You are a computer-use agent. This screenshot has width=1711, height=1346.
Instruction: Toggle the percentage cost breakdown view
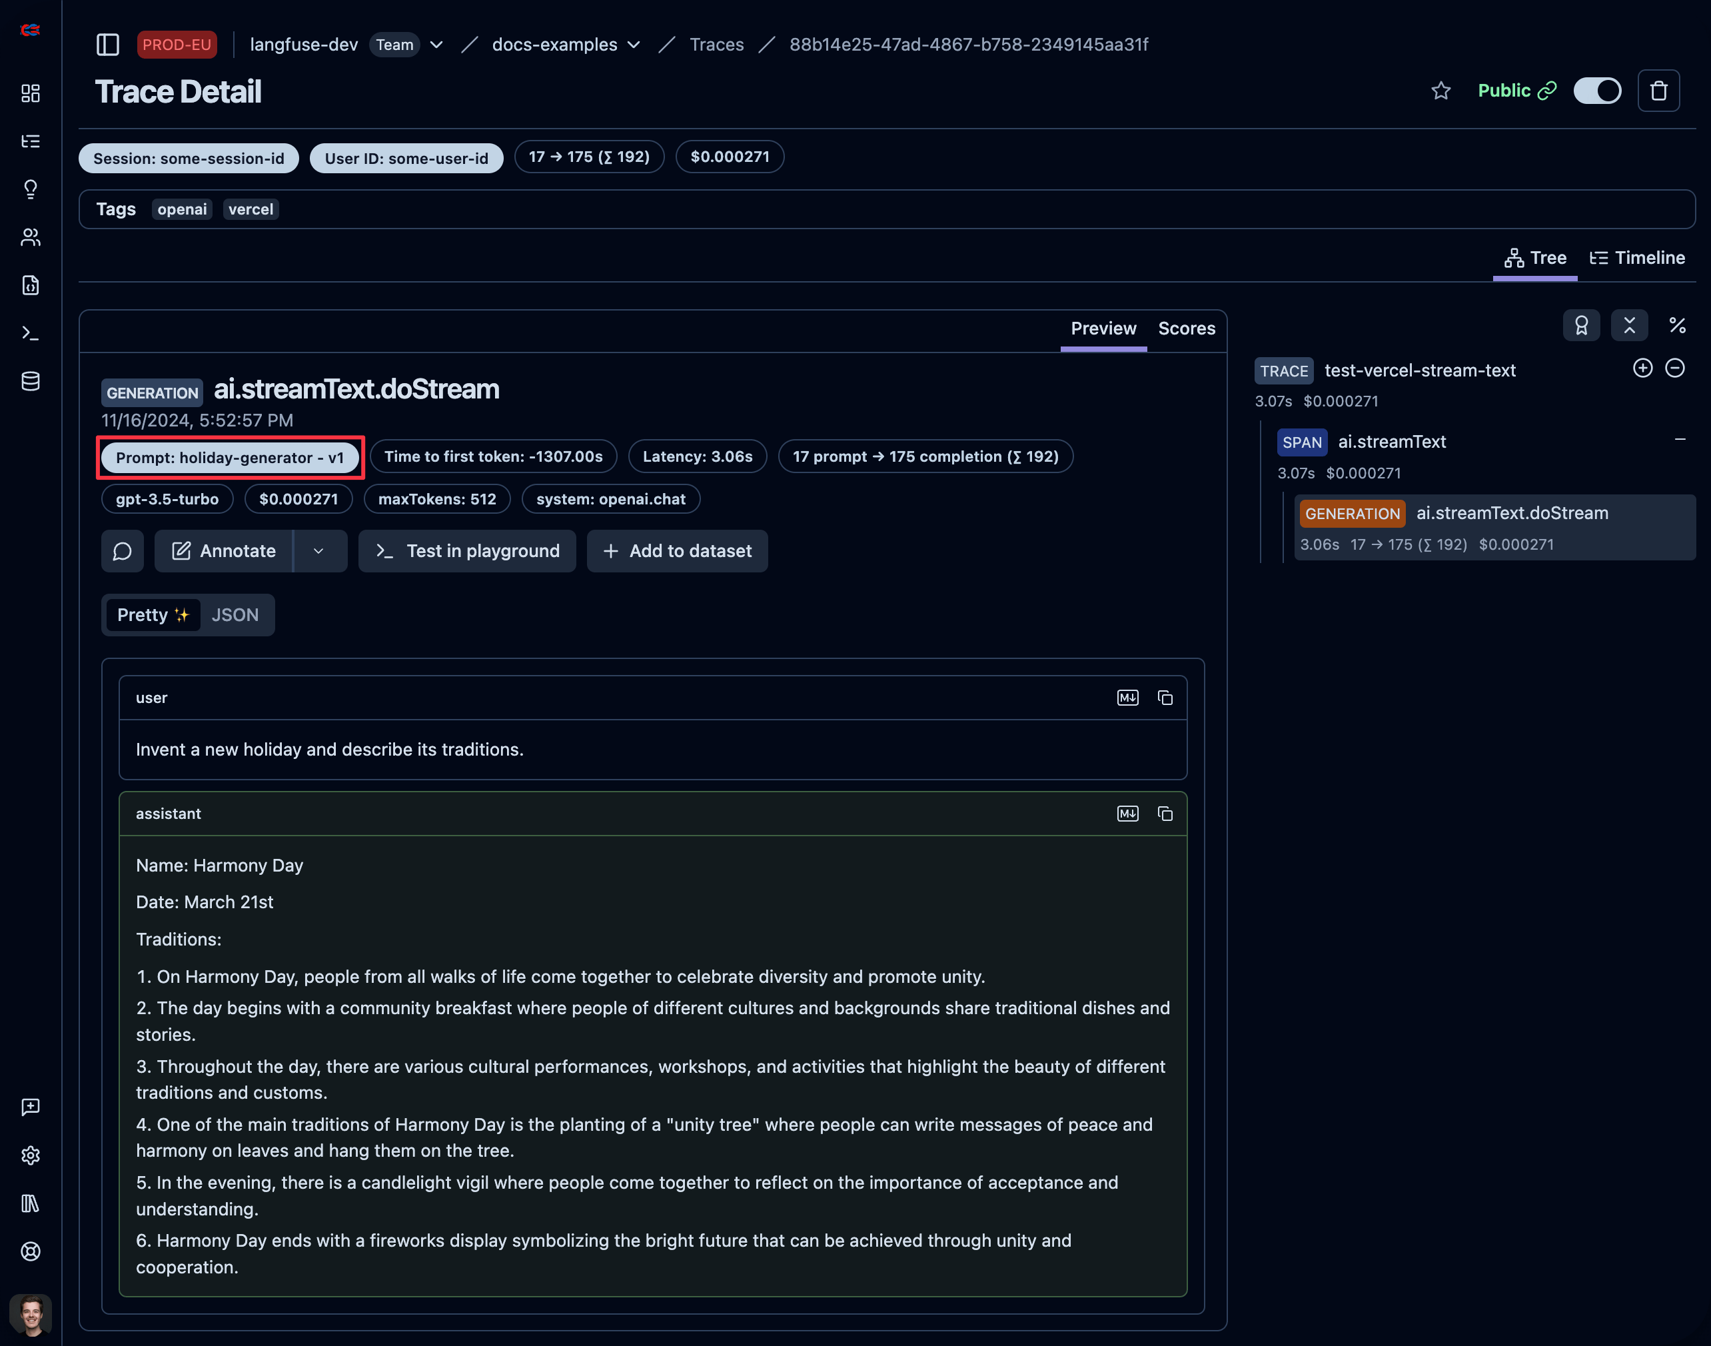(x=1677, y=325)
